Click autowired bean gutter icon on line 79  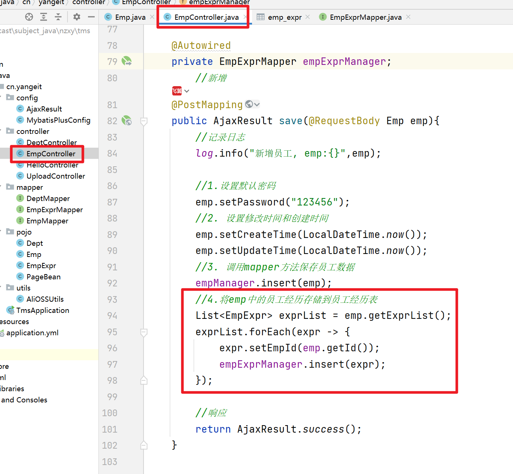pos(127,61)
